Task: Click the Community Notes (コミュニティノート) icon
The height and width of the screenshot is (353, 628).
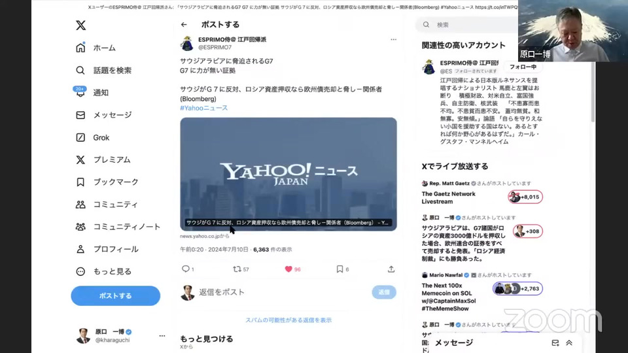Action: pos(80,227)
